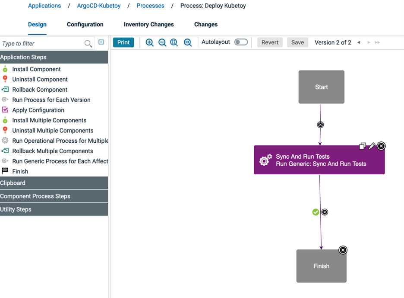Open the Inventory Changes tab
This screenshot has height=298, width=404.
148,24
